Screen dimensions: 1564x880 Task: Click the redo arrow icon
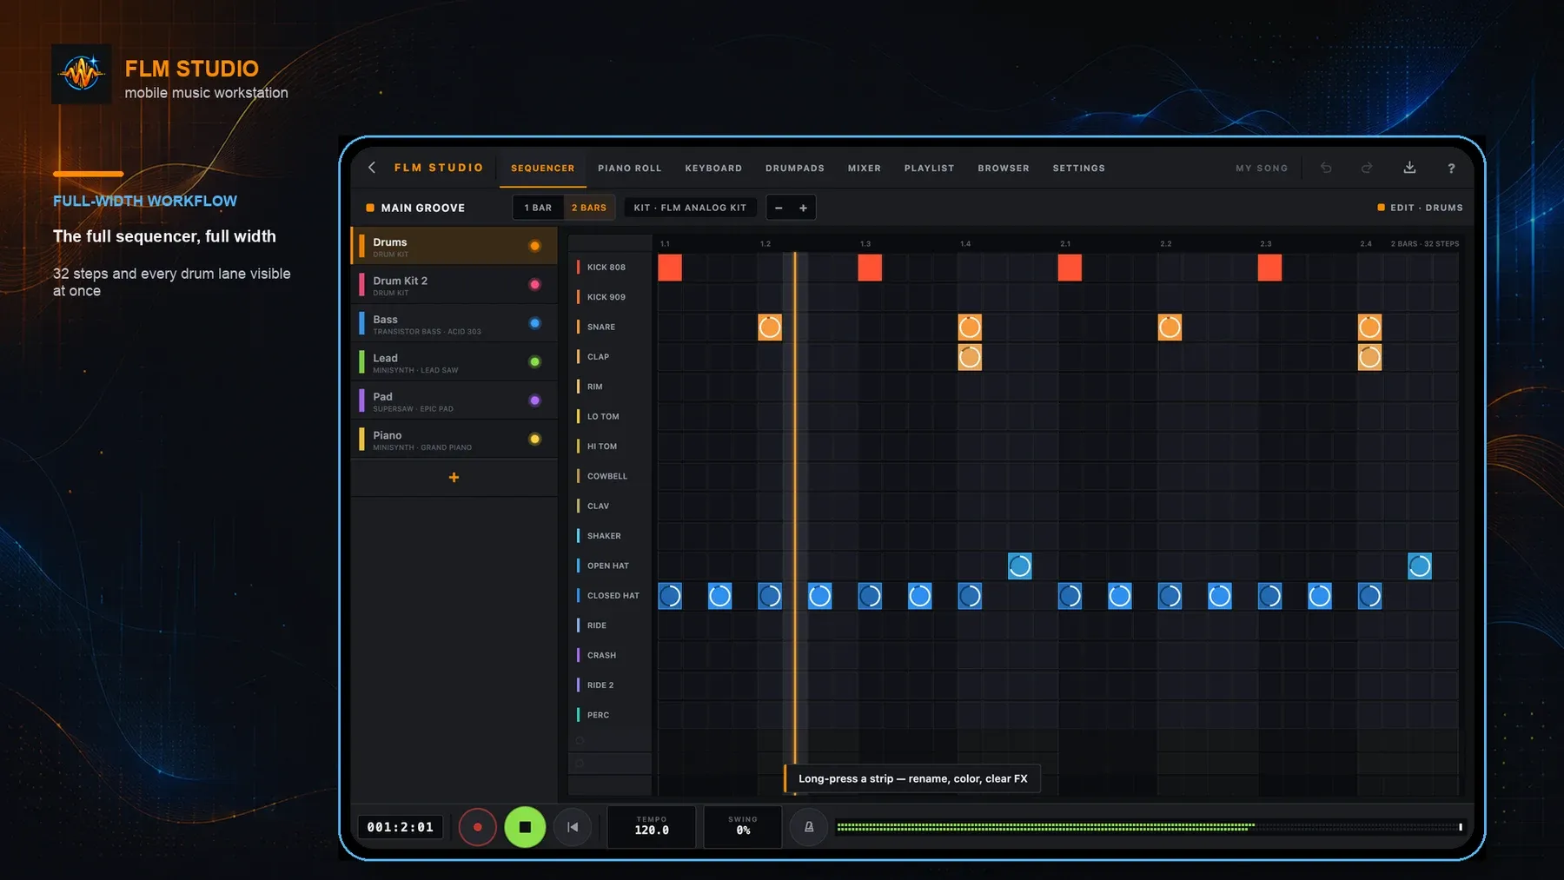coord(1367,168)
